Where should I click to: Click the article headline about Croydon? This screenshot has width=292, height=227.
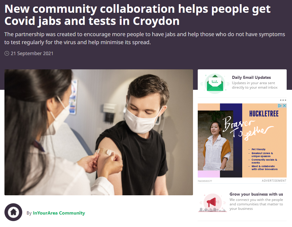point(138,15)
